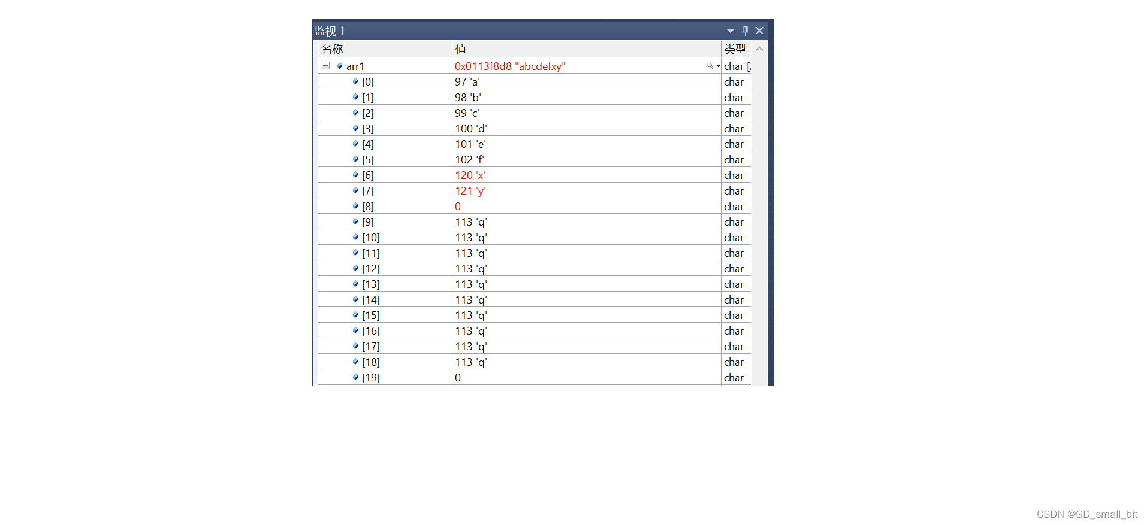Image resolution: width=1147 pixels, height=525 pixels.
Task: Collapse the arr1 tree node
Action: pos(325,66)
